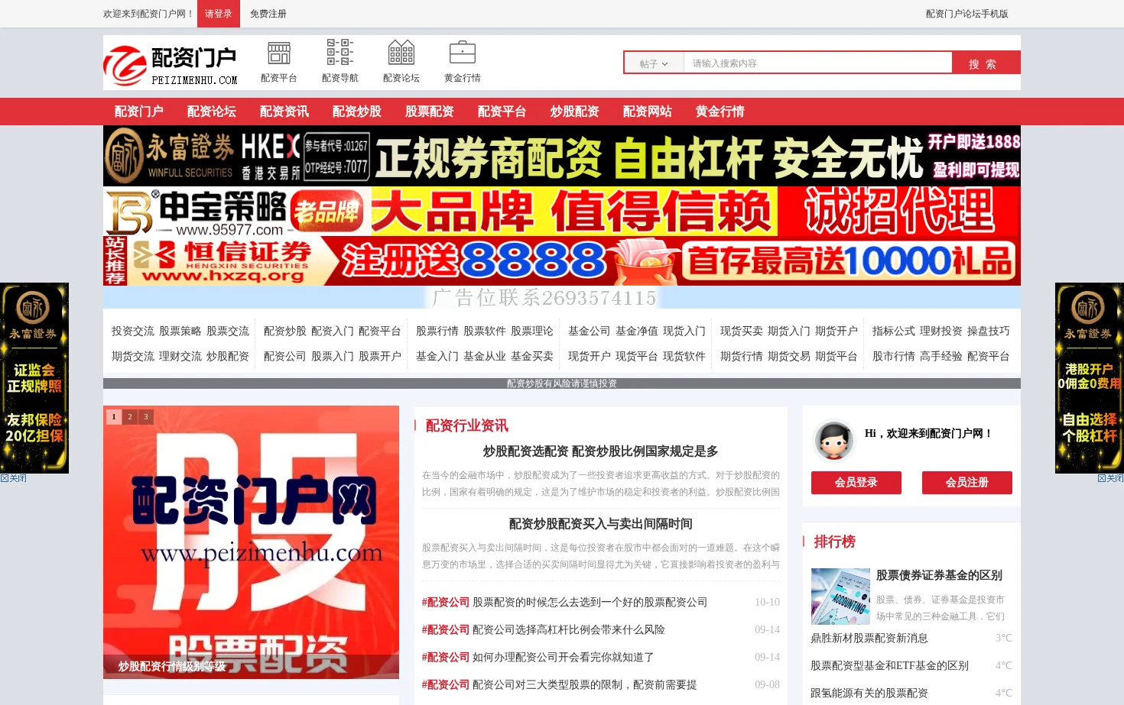The width and height of the screenshot is (1124, 705).
Task: Click the #配资公司 tag beside the 10-10 article
Action: click(446, 603)
